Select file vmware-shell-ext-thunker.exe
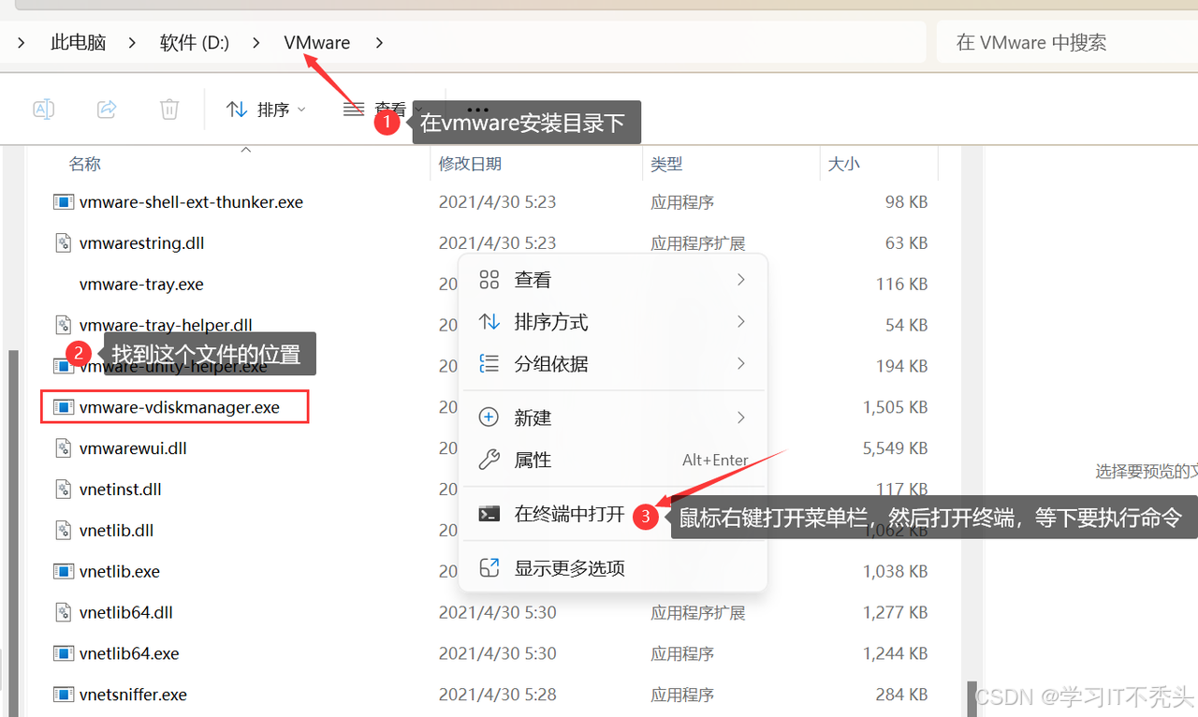 (x=191, y=201)
